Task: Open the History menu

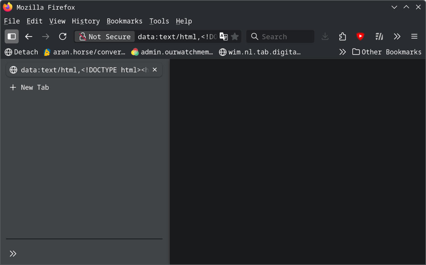Action: click(x=86, y=21)
